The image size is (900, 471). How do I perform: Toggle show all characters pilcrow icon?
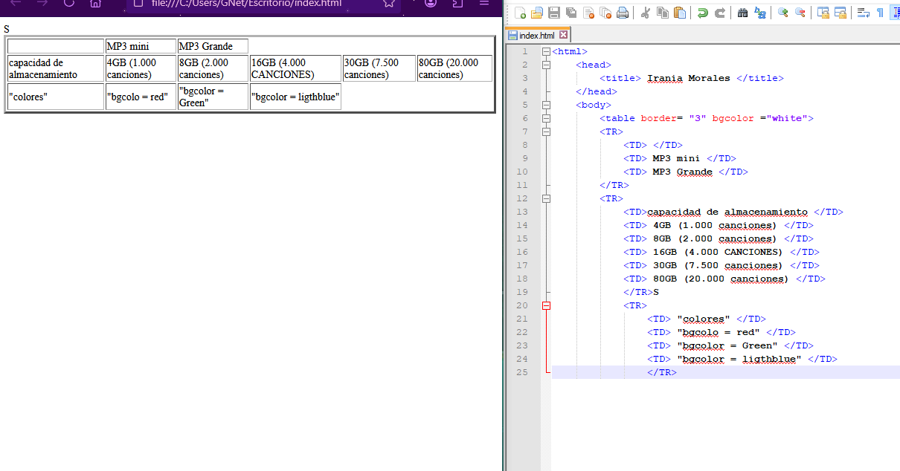click(880, 13)
